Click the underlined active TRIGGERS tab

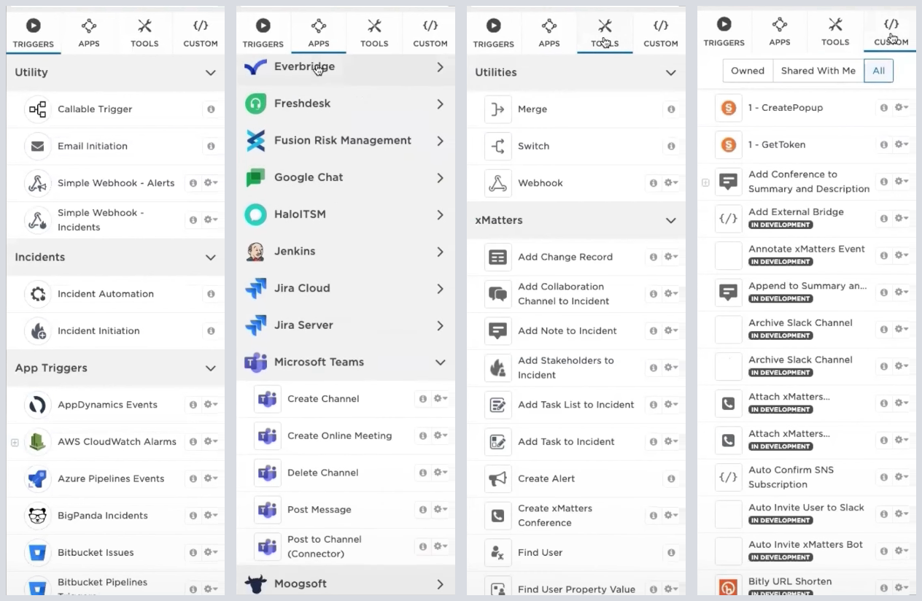click(x=34, y=33)
